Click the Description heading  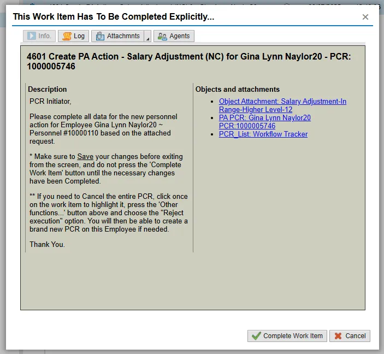click(48, 89)
